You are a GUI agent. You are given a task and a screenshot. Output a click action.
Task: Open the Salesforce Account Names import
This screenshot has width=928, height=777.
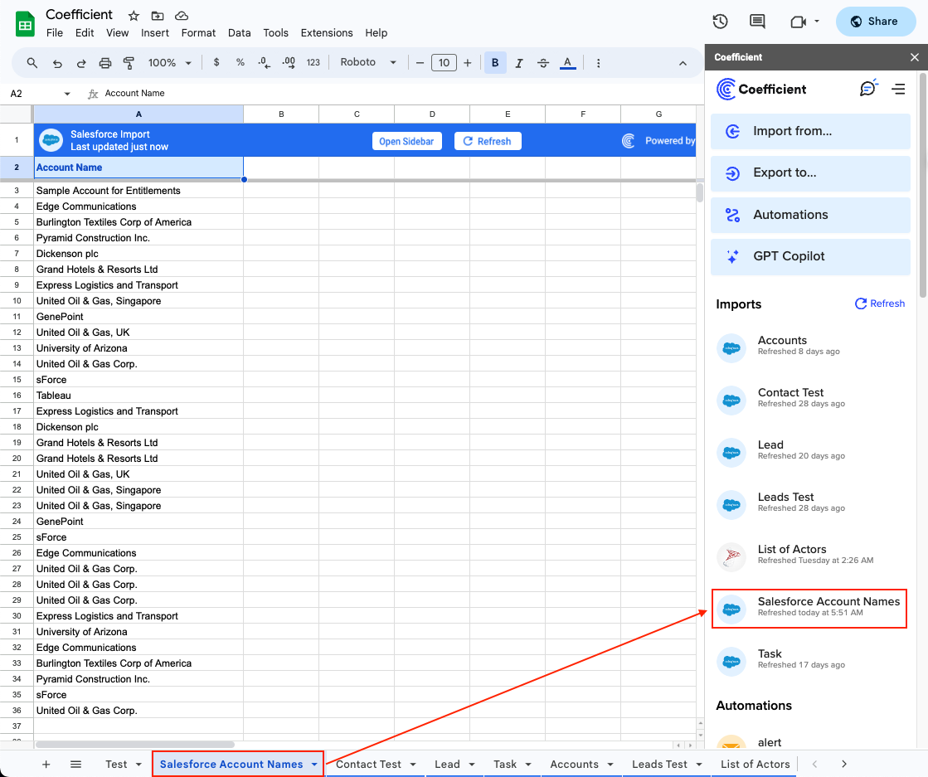click(809, 608)
